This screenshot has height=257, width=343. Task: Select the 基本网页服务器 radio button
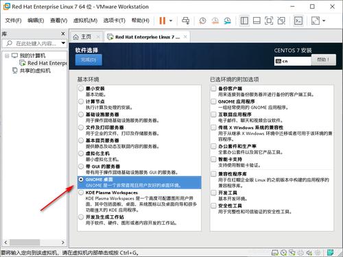(81, 140)
